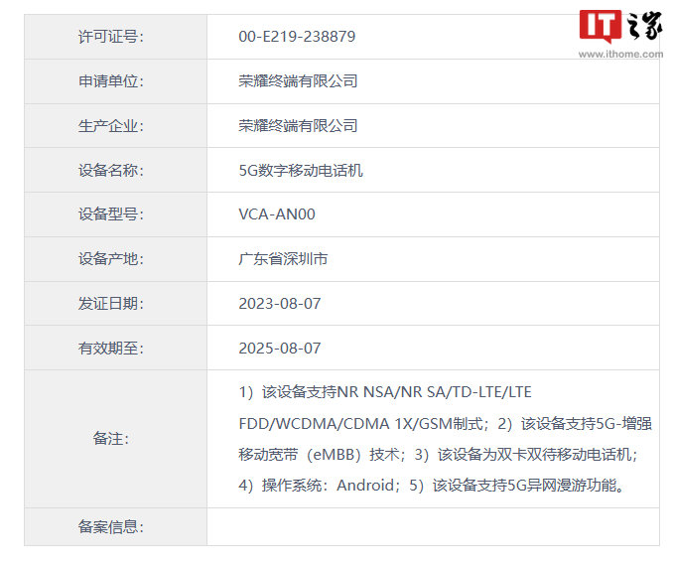
Task: Select the value 广东省深圳市
Action: (x=283, y=259)
